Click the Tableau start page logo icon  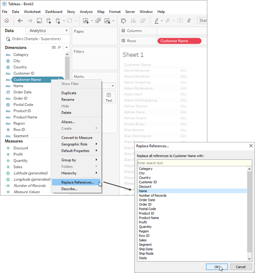6,20
